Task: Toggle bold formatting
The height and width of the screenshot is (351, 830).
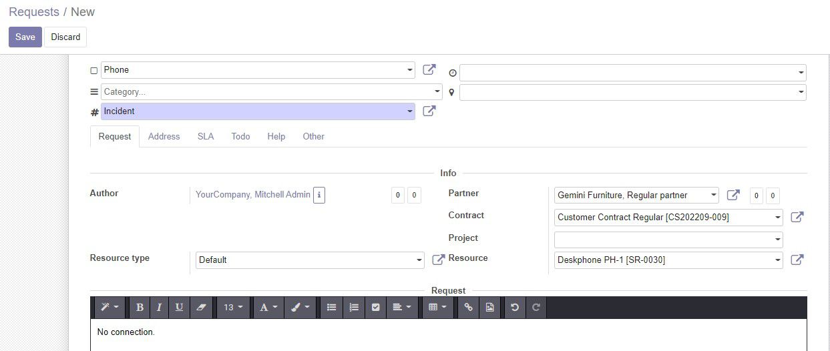Action: click(x=140, y=307)
